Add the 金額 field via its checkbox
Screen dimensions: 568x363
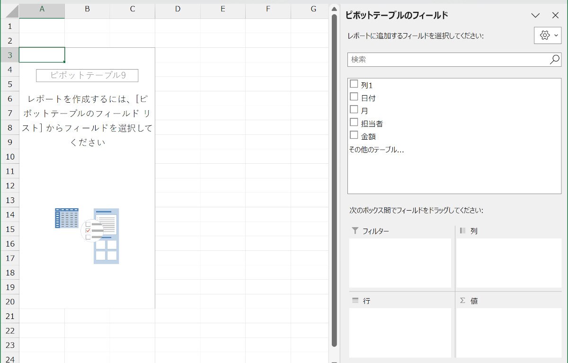354,135
